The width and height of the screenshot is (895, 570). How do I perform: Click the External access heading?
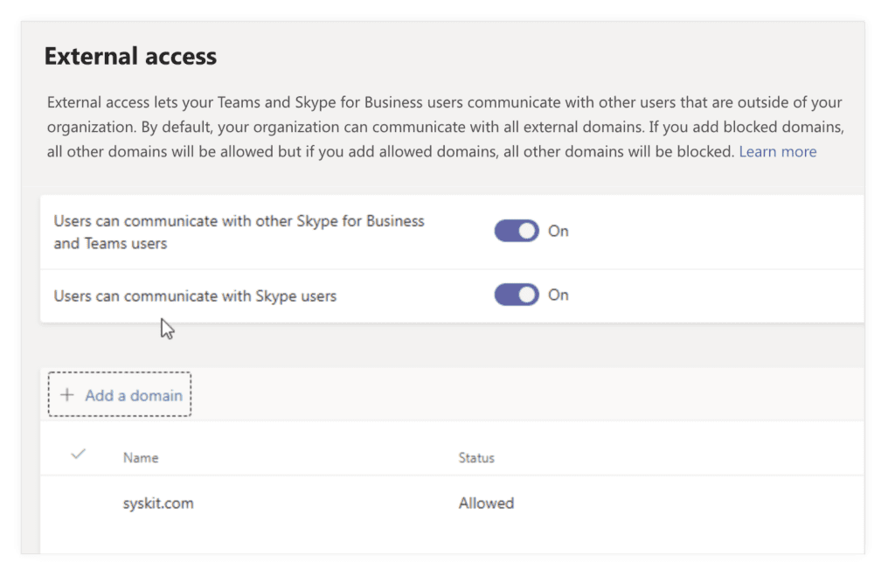[130, 56]
